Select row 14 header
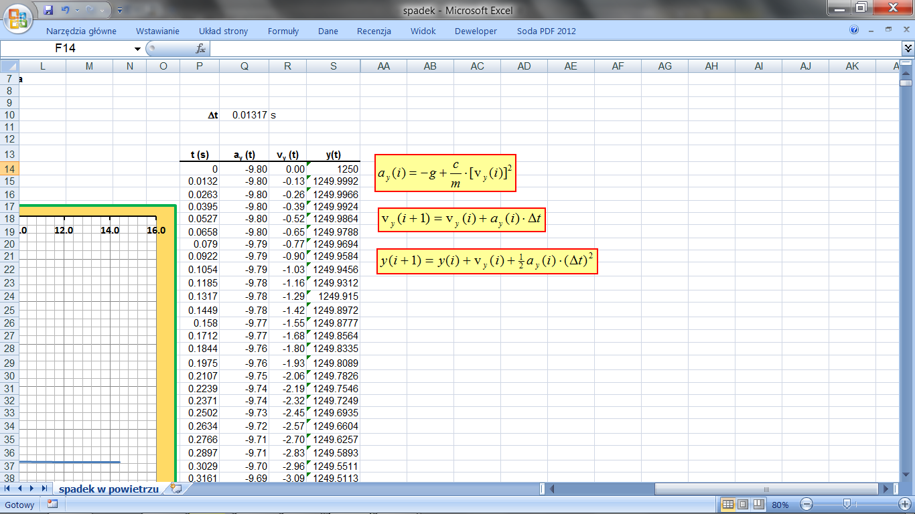The height and width of the screenshot is (514, 915). [9, 169]
